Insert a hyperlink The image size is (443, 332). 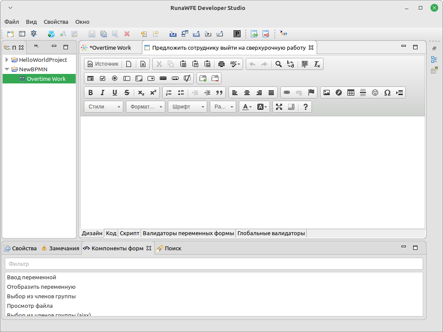pos(287,93)
